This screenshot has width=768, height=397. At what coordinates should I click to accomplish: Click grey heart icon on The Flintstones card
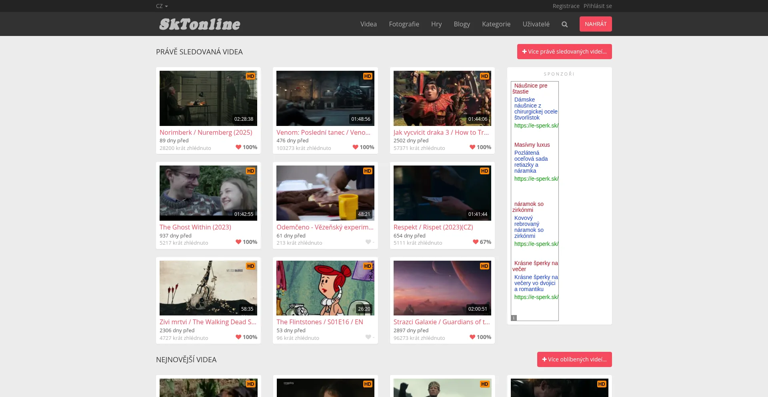[368, 337]
